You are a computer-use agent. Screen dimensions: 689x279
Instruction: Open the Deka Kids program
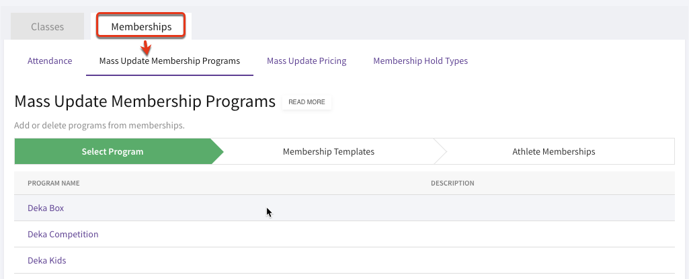click(46, 261)
